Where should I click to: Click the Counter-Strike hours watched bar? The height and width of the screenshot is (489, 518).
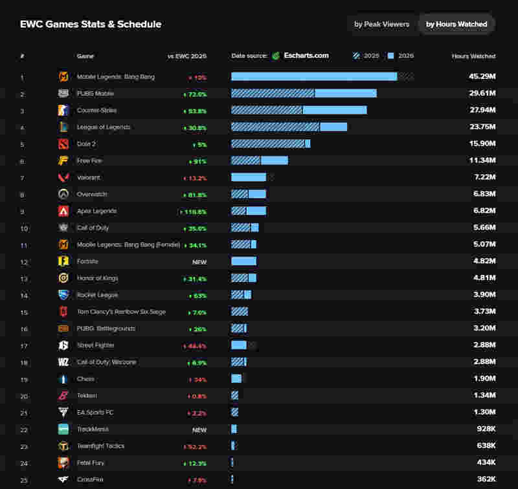pos(299,110)
